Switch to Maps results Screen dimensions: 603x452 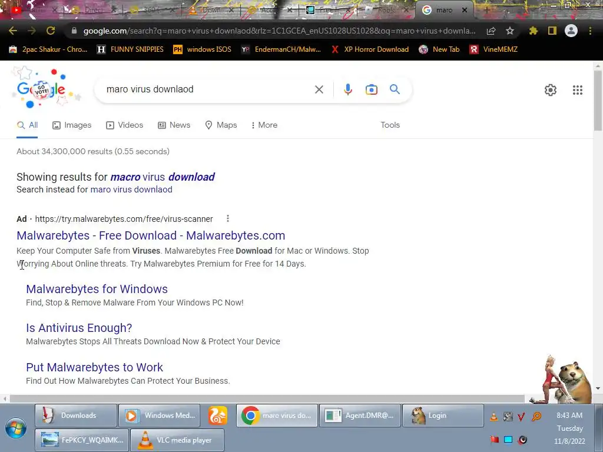coord(221,125)
